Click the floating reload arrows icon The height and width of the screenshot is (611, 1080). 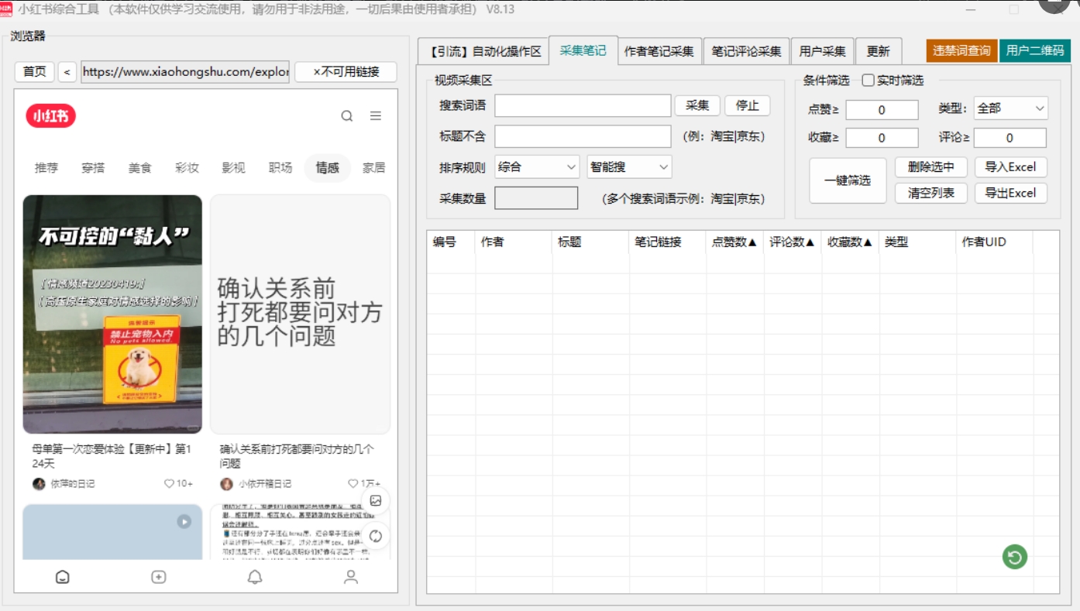click(376, 536)
